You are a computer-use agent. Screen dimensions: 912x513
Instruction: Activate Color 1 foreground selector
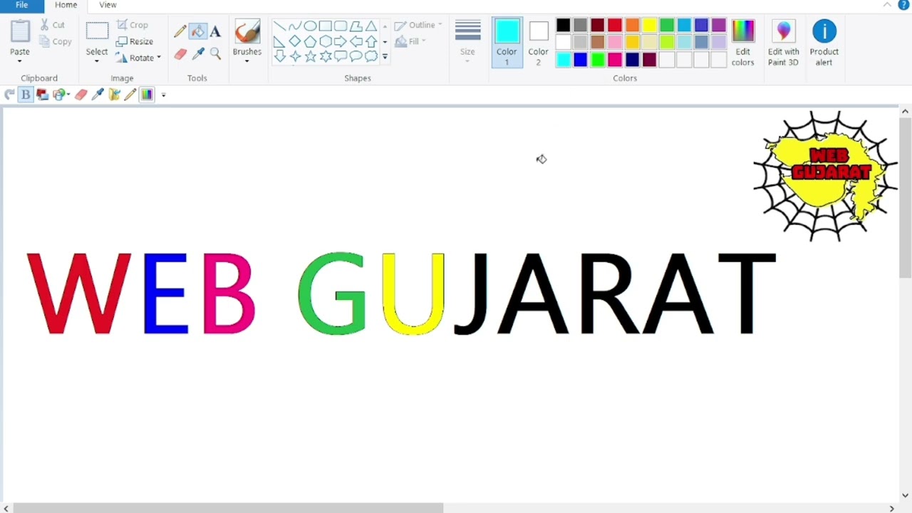(x=507, y=43)
